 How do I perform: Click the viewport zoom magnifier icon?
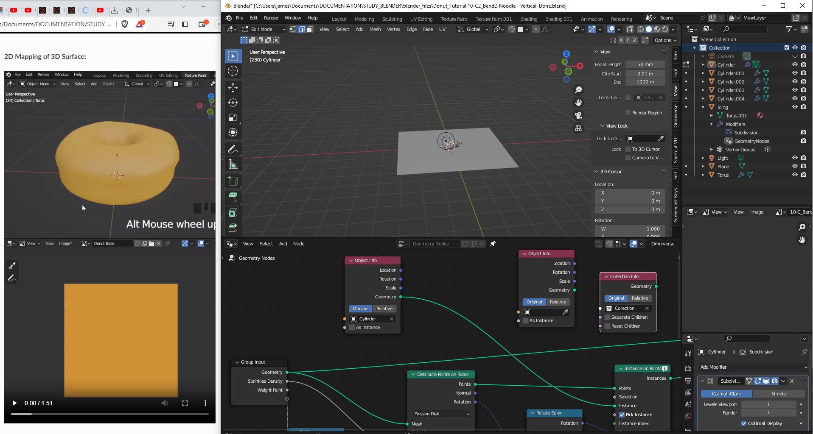(x=578, y=90)
